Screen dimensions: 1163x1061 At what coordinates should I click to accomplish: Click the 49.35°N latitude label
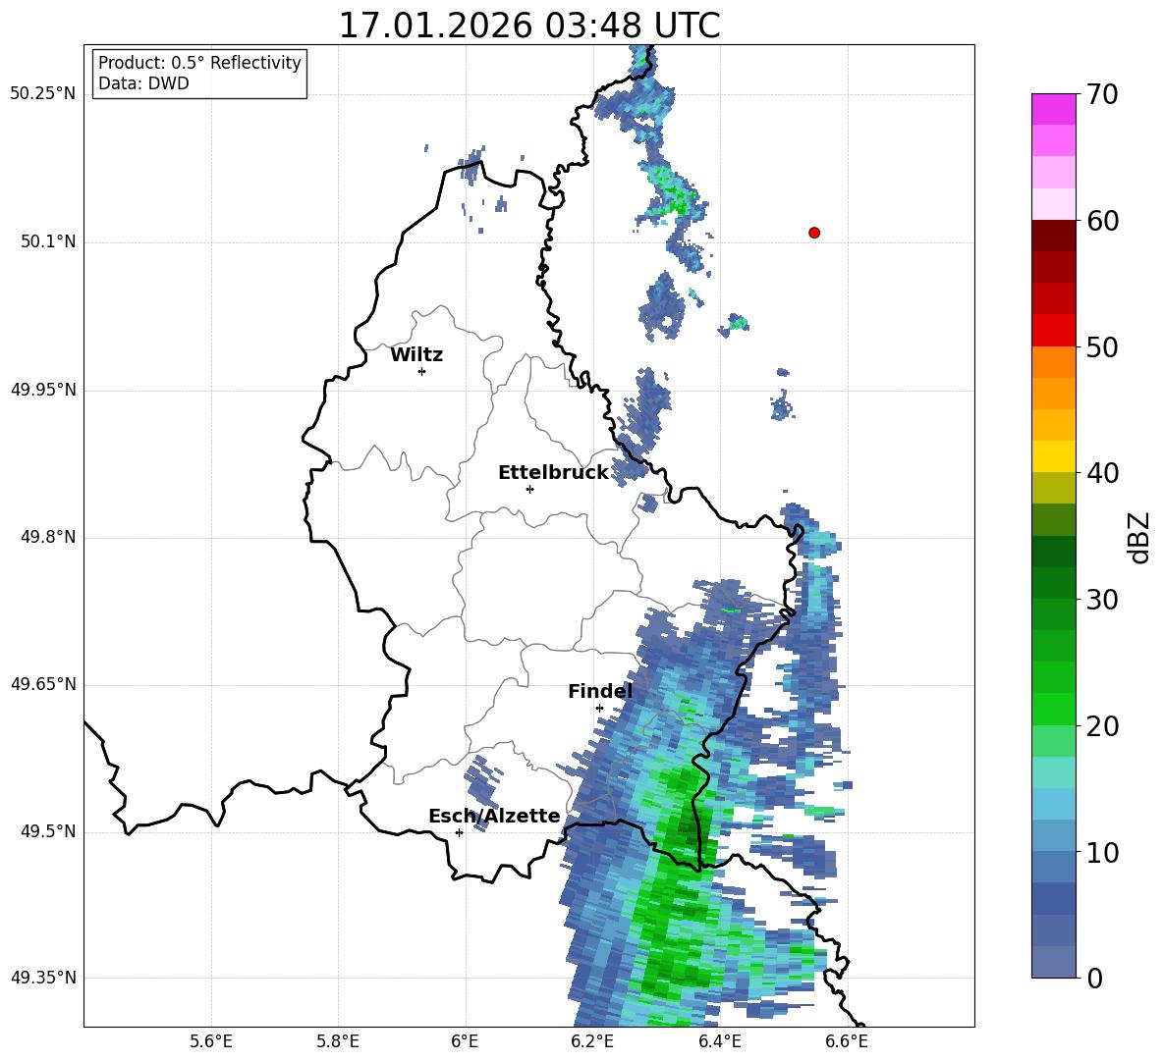pyautogui.click(x=43, y=978)
